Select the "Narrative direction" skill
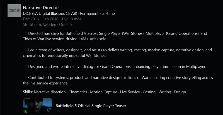 click(50, 92)
